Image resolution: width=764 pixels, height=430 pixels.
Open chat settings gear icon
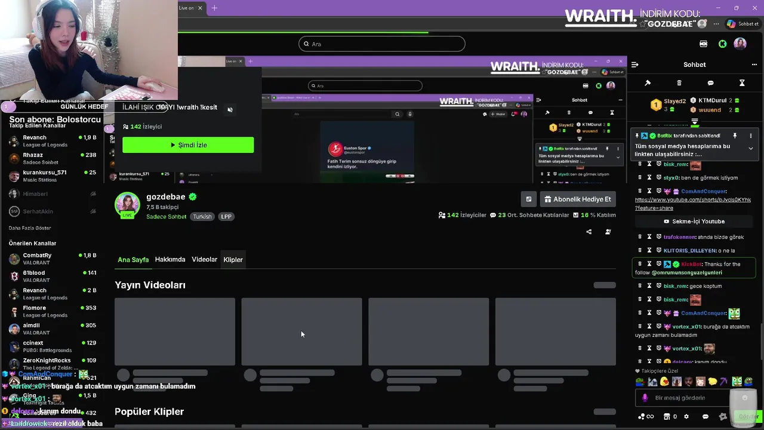(686, 416)
